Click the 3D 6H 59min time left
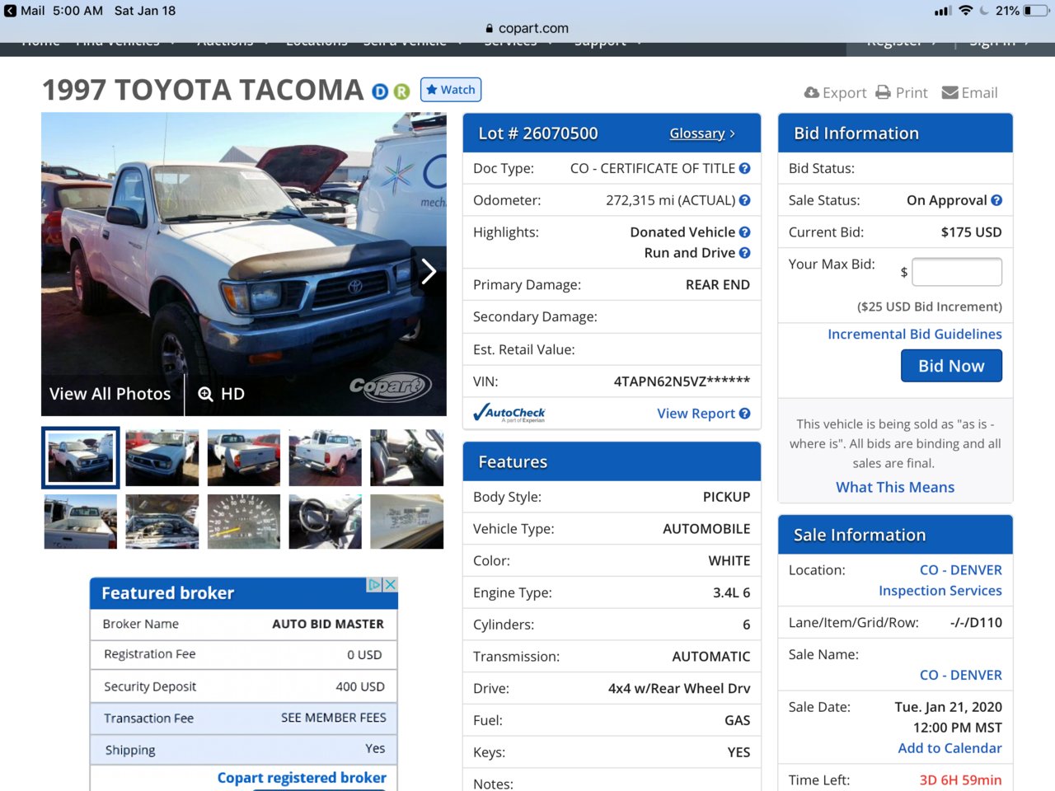 pyautogui.click(x=961, y=780)
